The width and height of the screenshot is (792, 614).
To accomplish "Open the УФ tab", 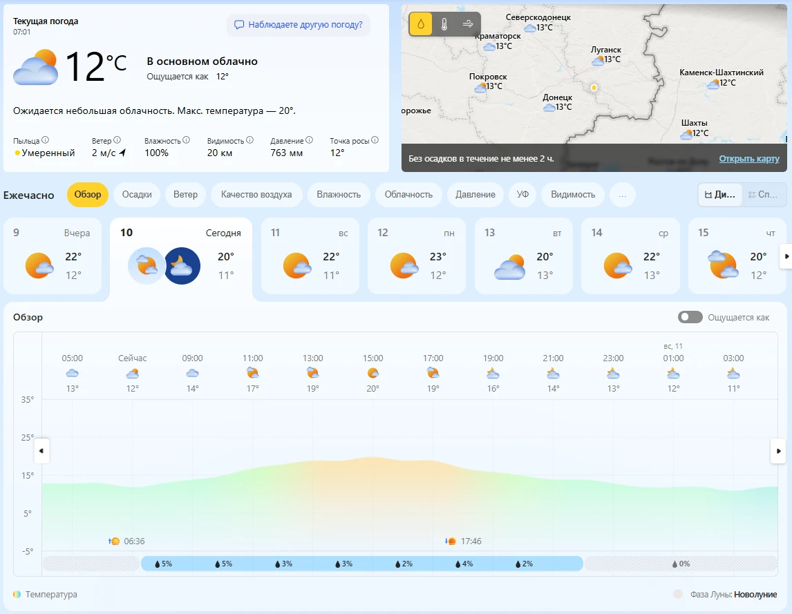I will (522, 195).
